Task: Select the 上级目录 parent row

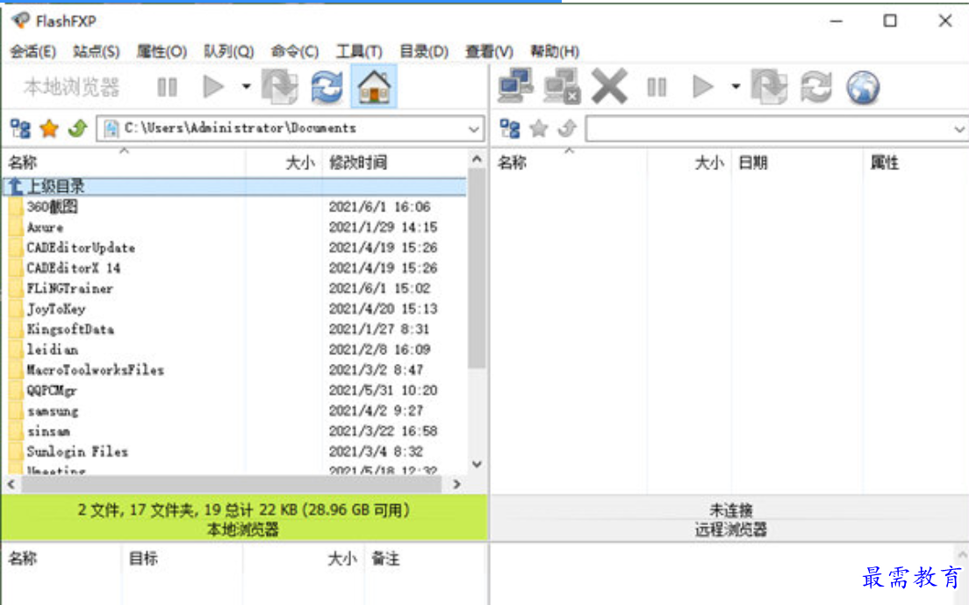Action: [235, 187]
